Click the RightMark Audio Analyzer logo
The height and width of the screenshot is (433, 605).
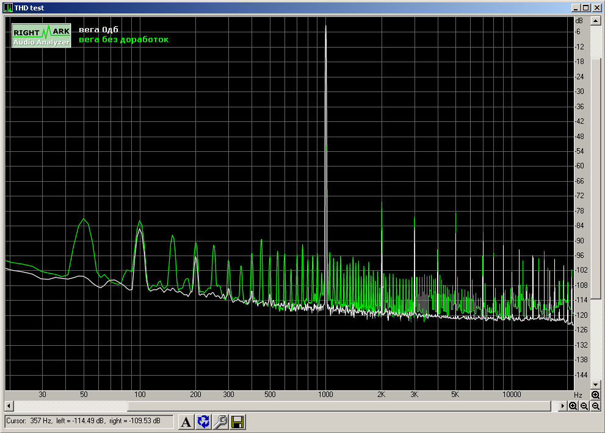42,35
